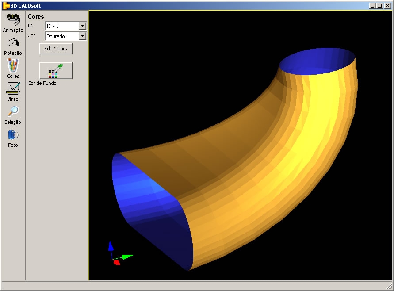The width and height of the screenshot is (394, 291).
Task: Click the green axis arrow on gizmo
Action: pos(127,256)
